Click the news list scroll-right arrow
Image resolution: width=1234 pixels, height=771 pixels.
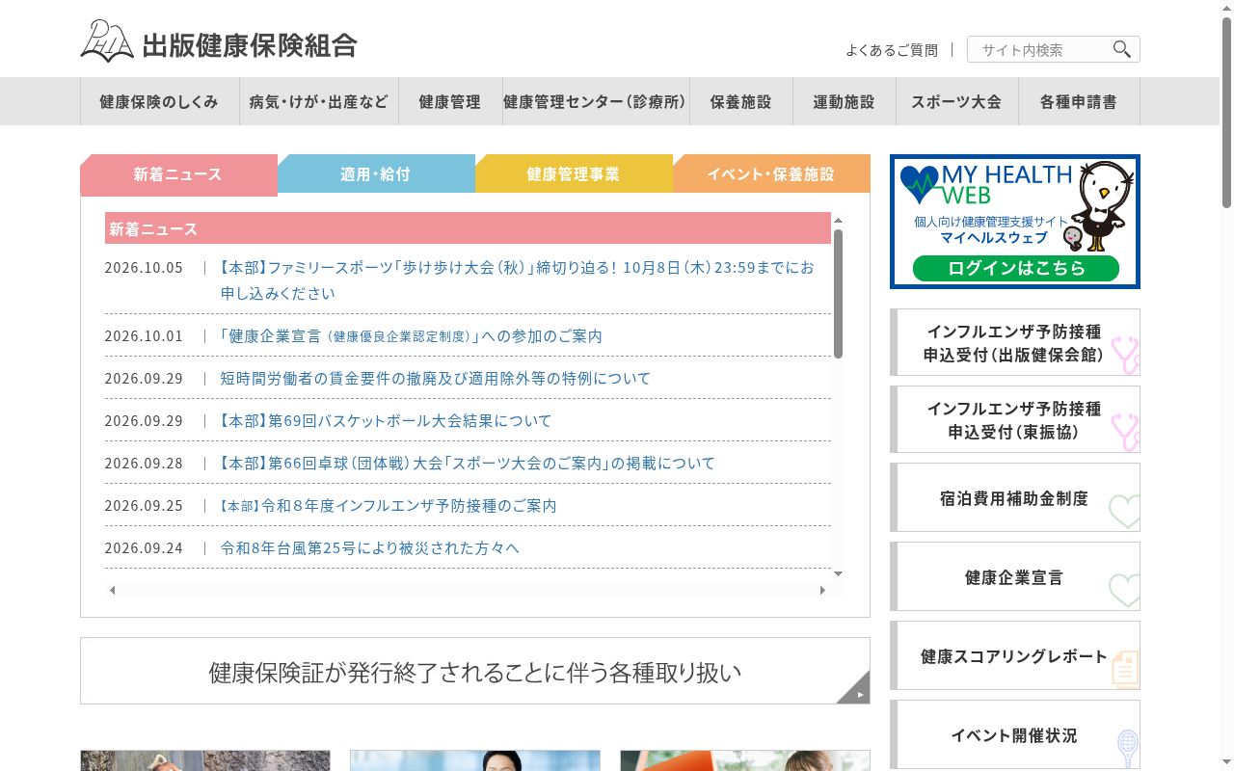click(823, 590)
